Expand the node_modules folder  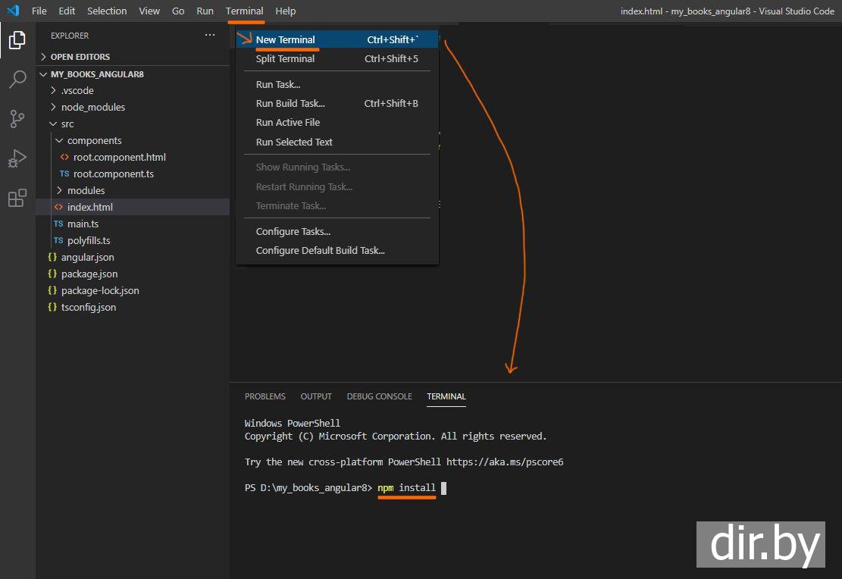pyautogui.click(x=92, y=107)
